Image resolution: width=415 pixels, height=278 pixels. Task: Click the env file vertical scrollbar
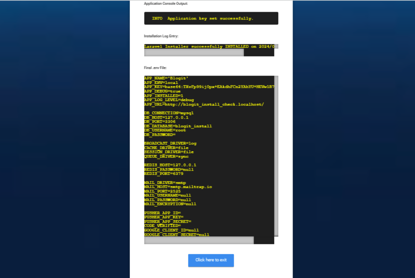tap(276, 156)
